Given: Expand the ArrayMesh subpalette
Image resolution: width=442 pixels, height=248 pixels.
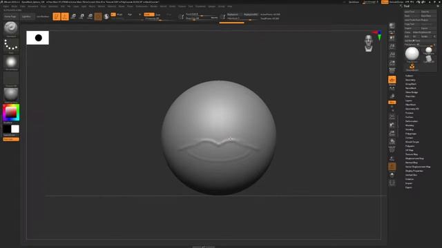Looking at the screenshot, I should point(411,84).
